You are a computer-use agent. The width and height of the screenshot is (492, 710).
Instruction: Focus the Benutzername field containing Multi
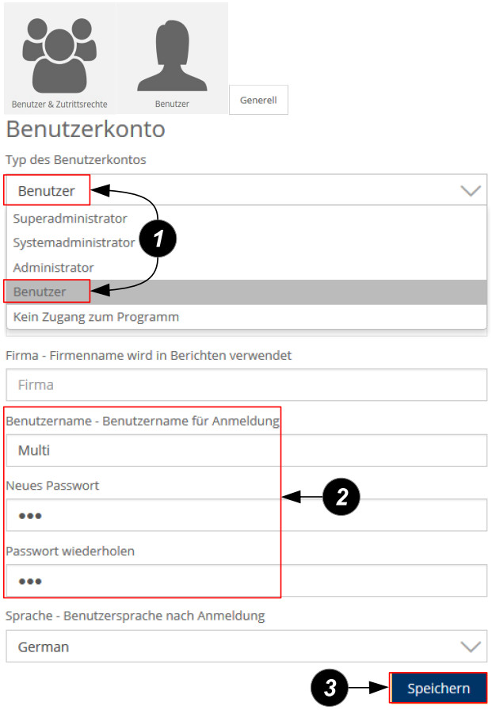click(246, 450)
